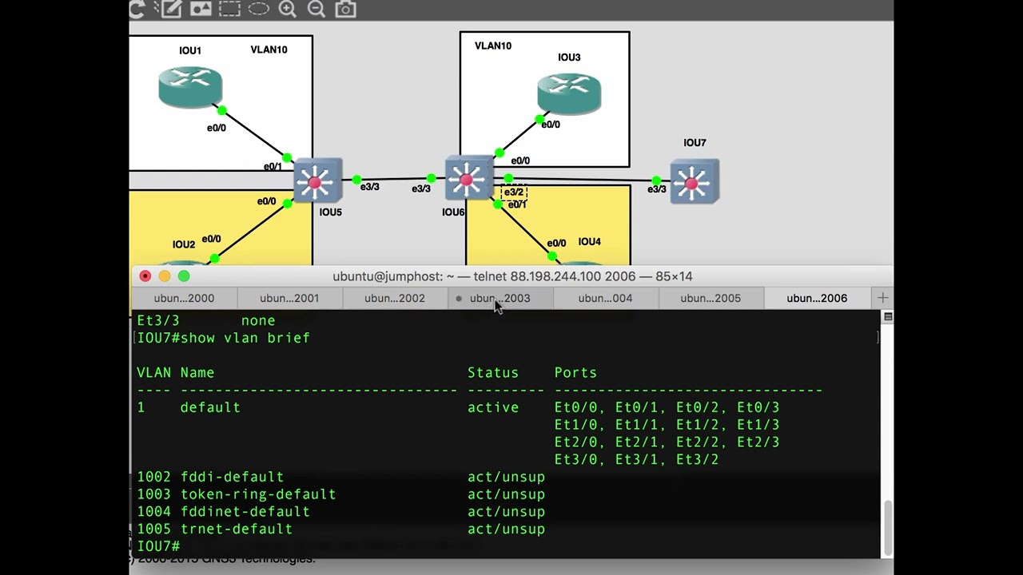
Task: Click the reload icon in GNS3 toolbar
Action: pos(137,9)
